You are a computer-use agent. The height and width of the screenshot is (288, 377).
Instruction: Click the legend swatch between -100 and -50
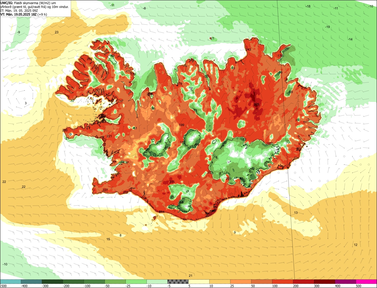pyautogui.click(x=94, y=282)
